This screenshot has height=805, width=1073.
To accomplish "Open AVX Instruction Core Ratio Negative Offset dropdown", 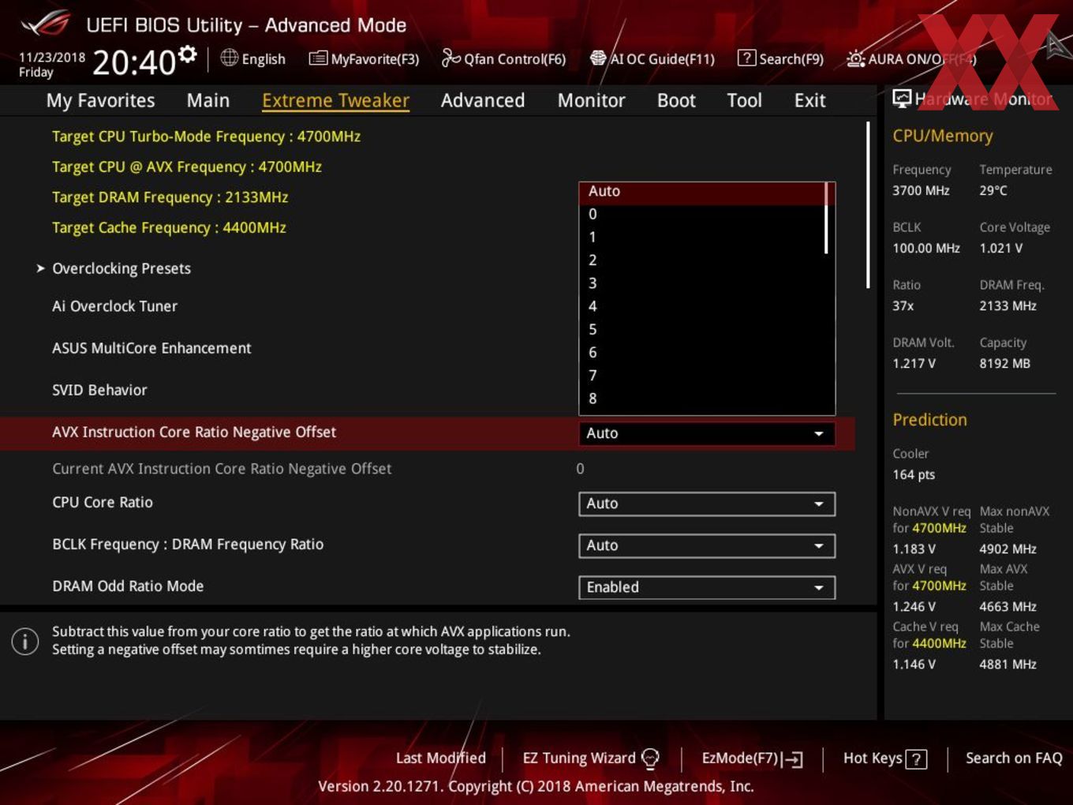I will coord(707,433).
